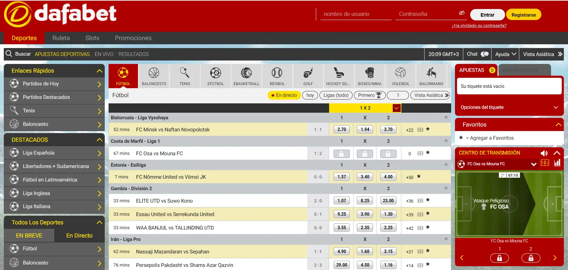Open the Voleibol sport icon
568x270 pixels.
tap(400, 73)
